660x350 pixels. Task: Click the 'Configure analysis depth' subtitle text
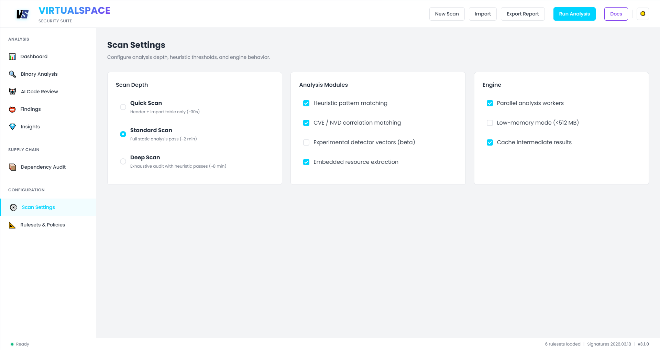tap(189, 57)
